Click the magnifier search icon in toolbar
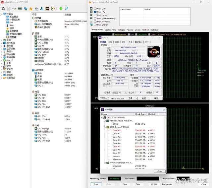Screen dimensions: 212x188 point(67,8)
